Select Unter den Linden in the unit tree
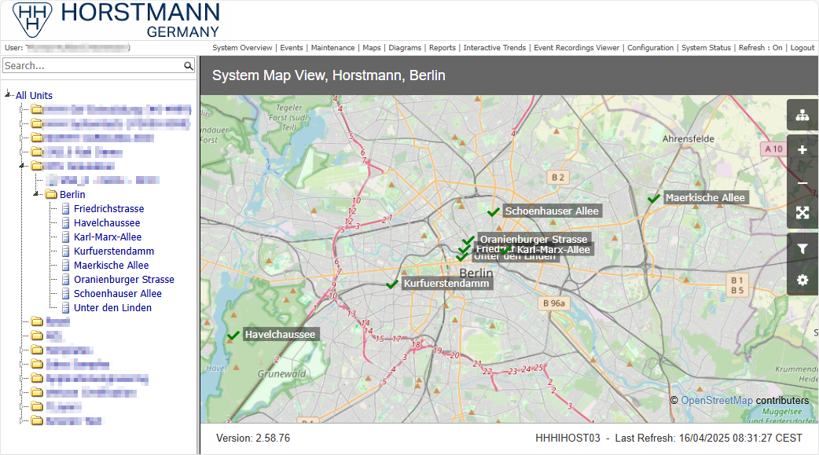The width and height of the screenshot is (819, 455). pyautogui.click(x=113, y=308)
